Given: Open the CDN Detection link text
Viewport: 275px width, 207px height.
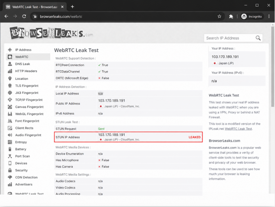Looking at the screenshot, I should [x=26, y=177].
